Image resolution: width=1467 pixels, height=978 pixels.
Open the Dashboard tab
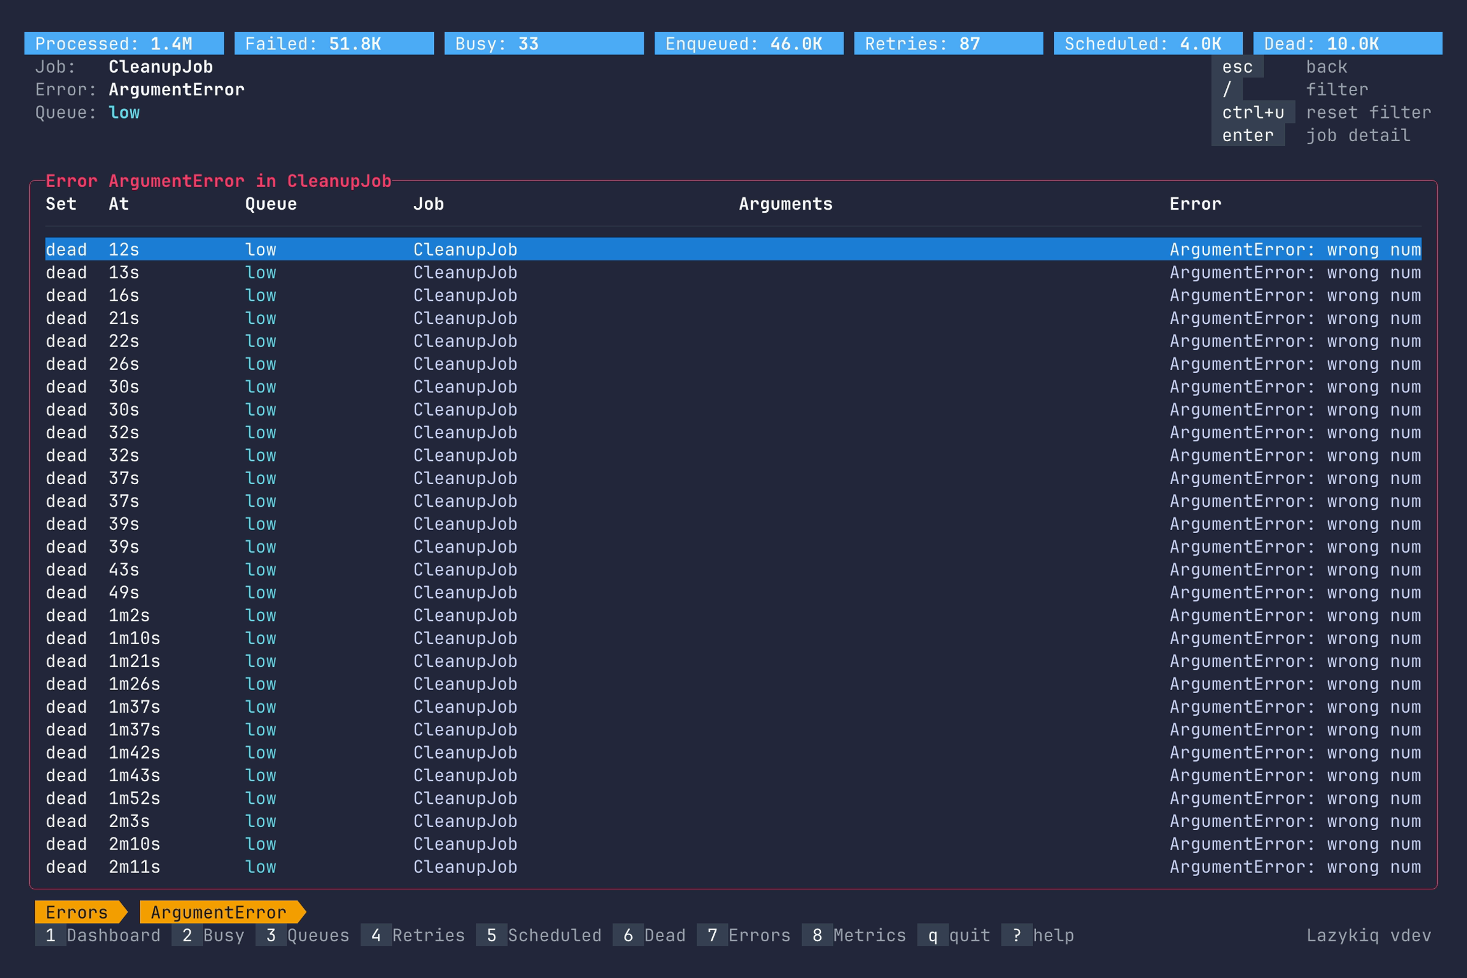pos(98,936)
